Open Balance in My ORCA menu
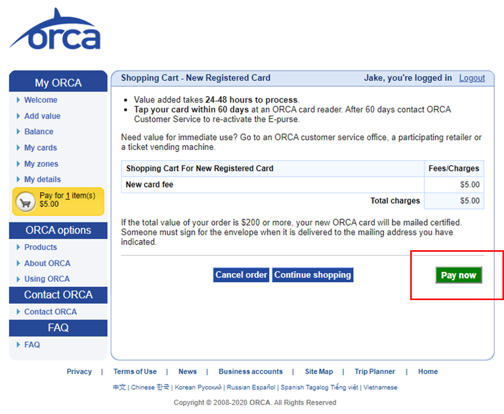 pyautogui.click(x=39, y=132)
